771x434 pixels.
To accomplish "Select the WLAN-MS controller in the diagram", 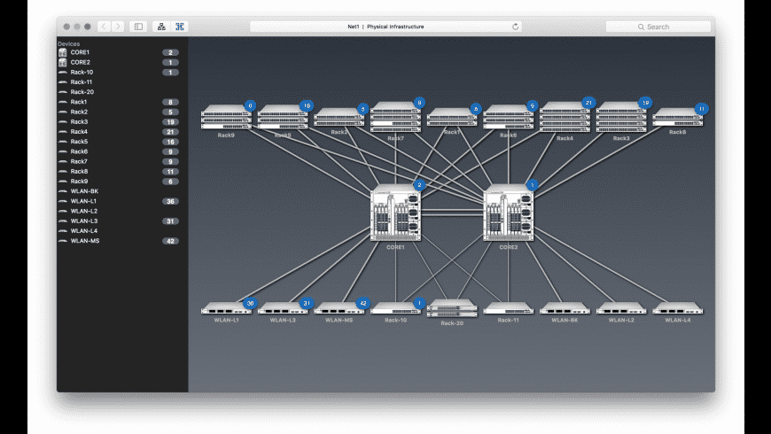I will click(x=339, y=308).
